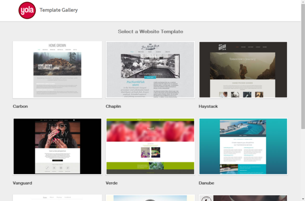
Task: Select the Verde template thumbnail
Action: pos(150,146)
